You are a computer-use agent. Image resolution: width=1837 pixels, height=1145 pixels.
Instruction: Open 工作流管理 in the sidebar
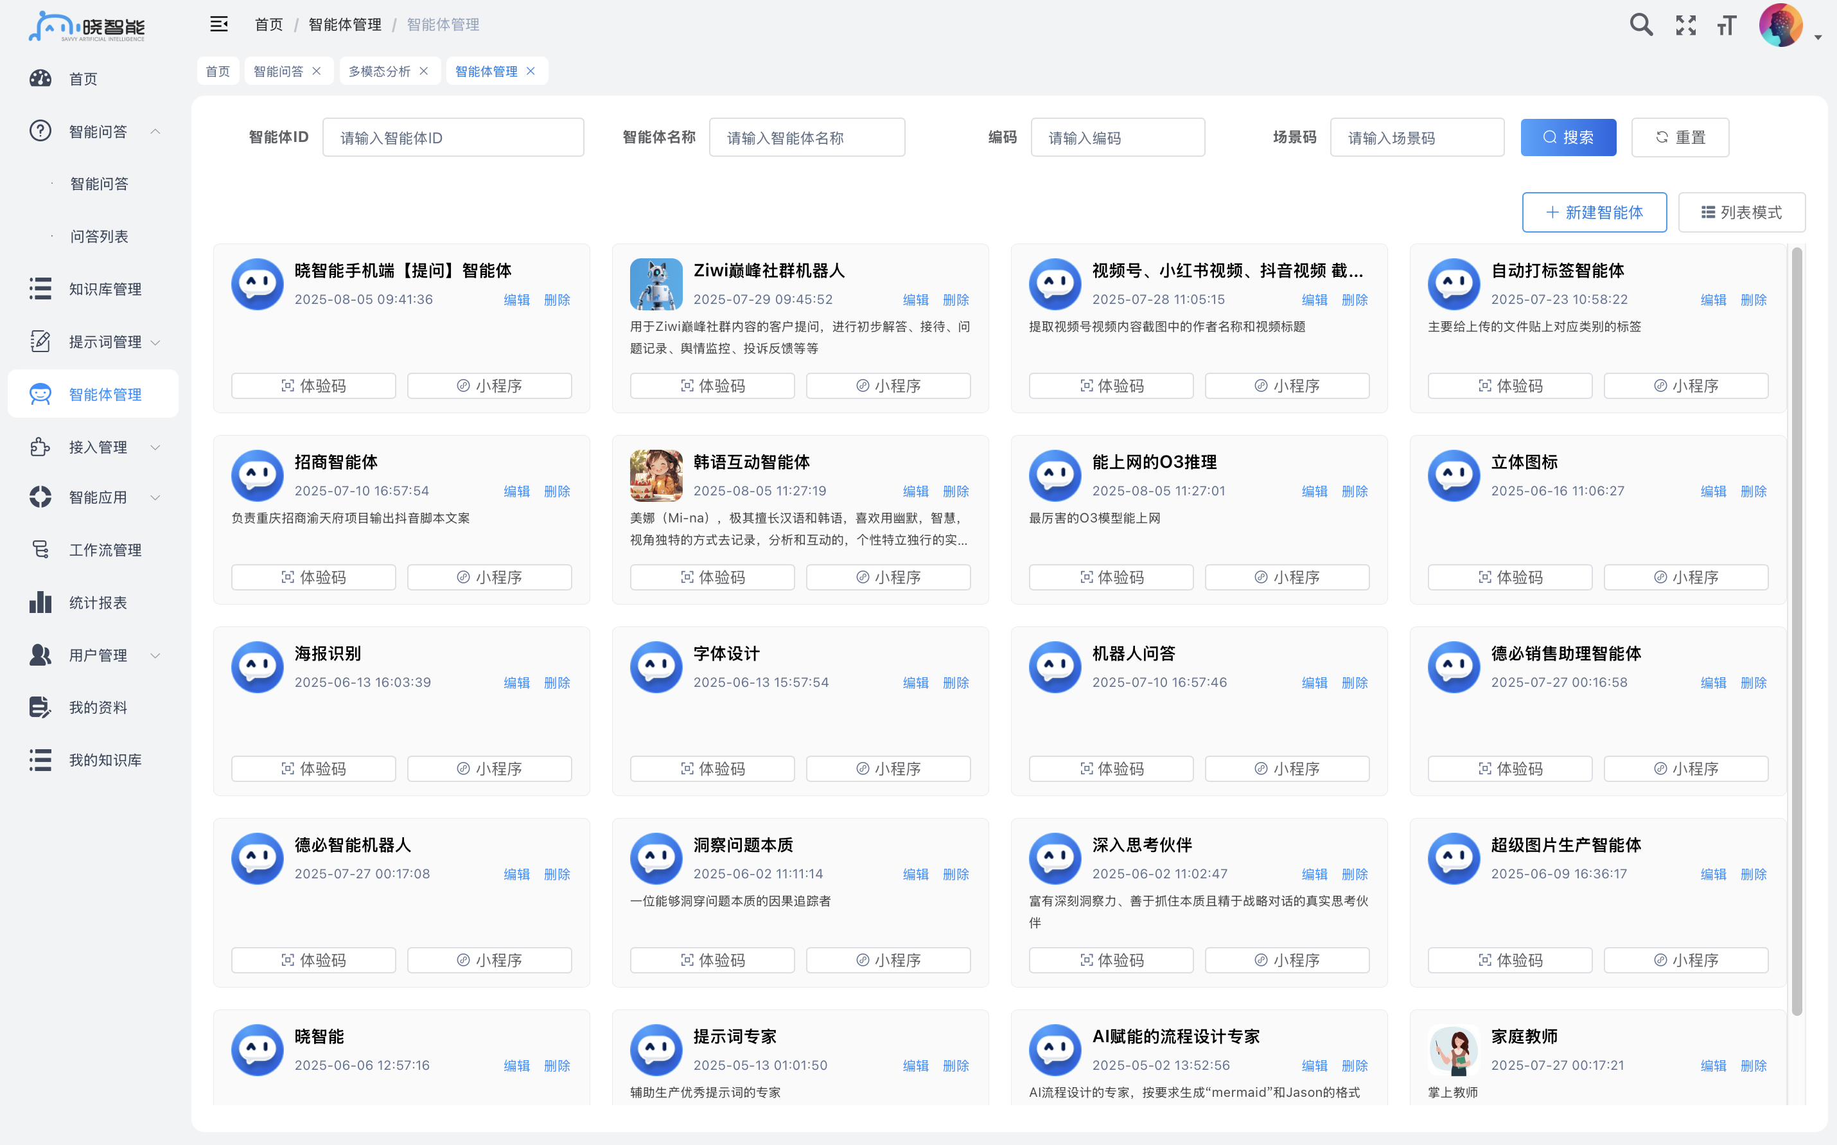pyautogui.click(x=105, y=550)
